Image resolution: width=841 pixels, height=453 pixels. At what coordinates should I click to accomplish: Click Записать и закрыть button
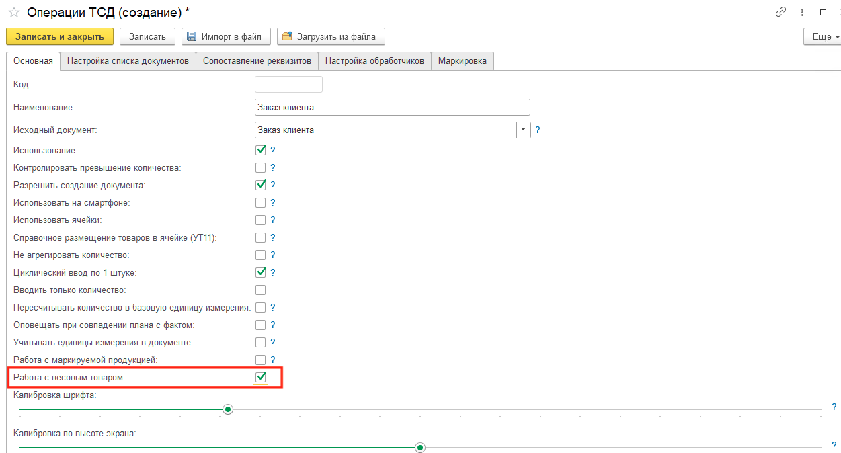coord(60,36)
